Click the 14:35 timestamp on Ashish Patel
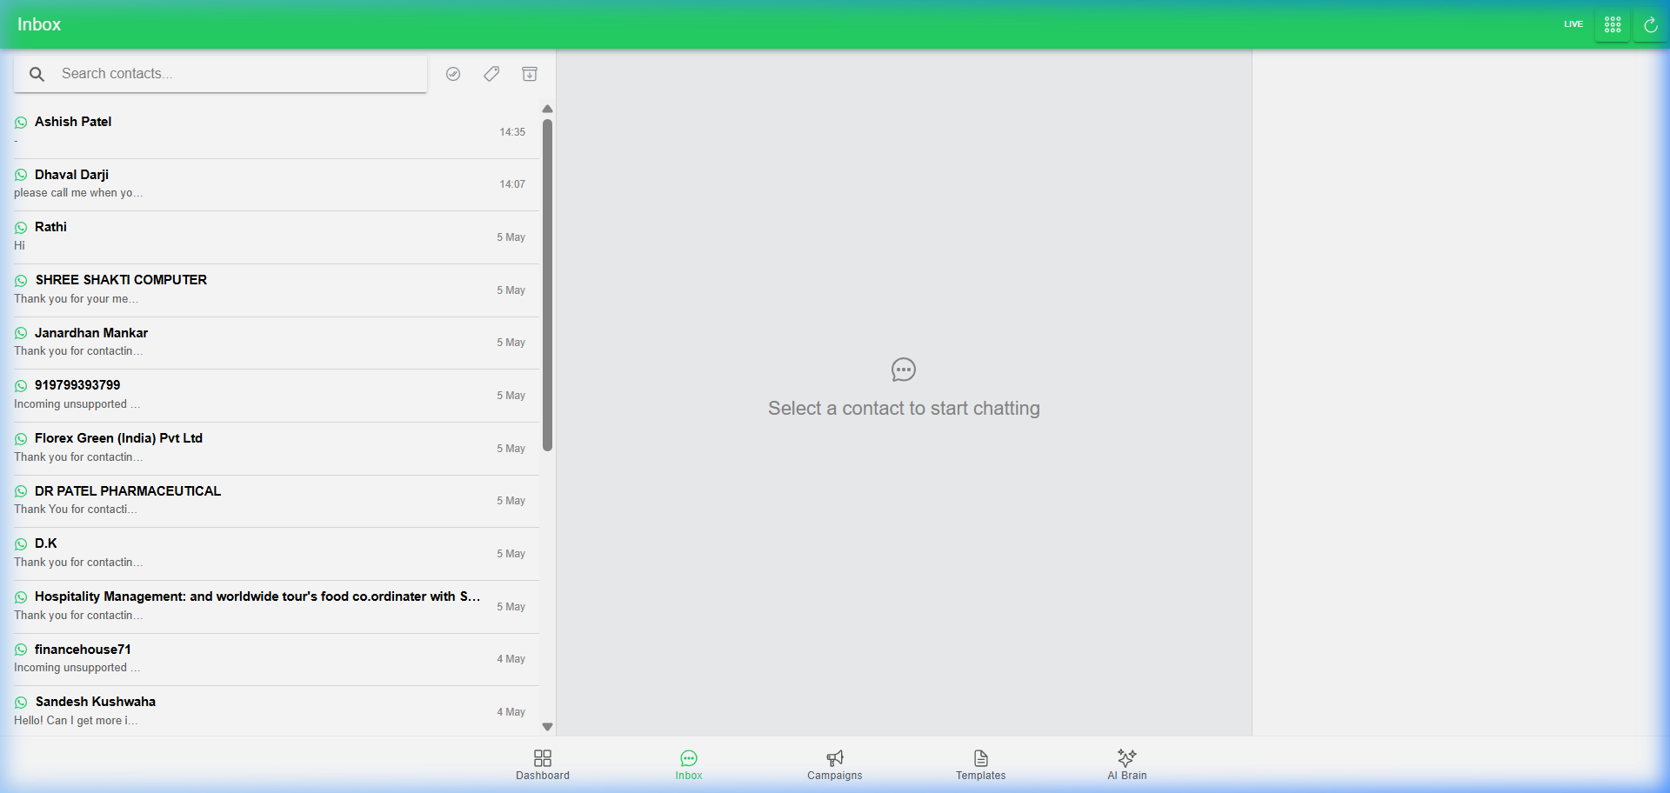 coord(512,132)
